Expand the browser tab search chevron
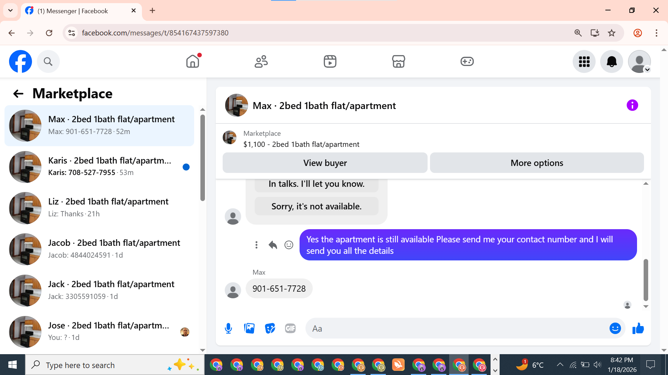Viewport: 668px width, 375px height. point(10,10)
